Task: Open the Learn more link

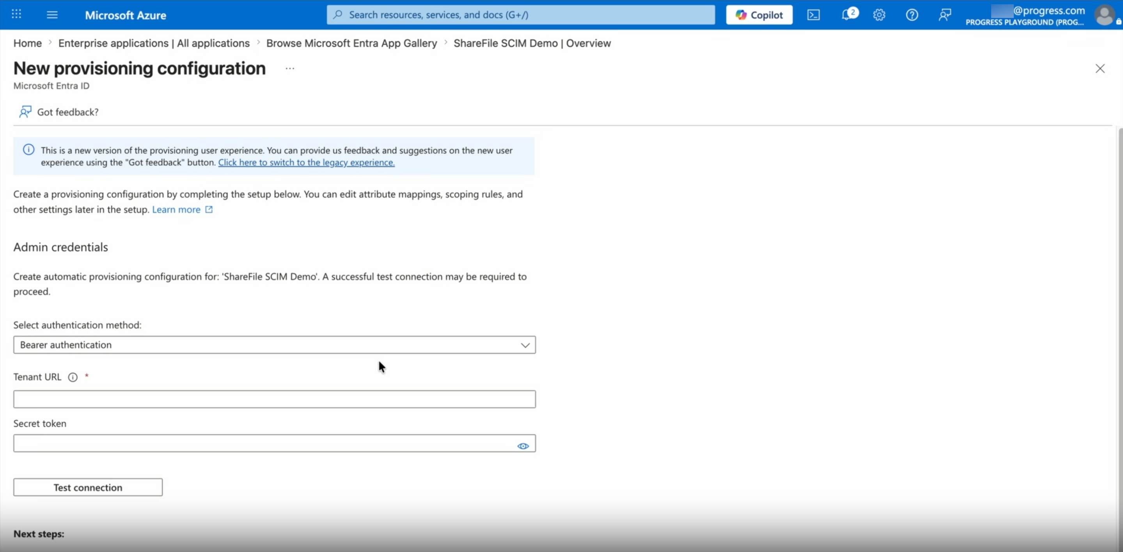Action: 182,210
